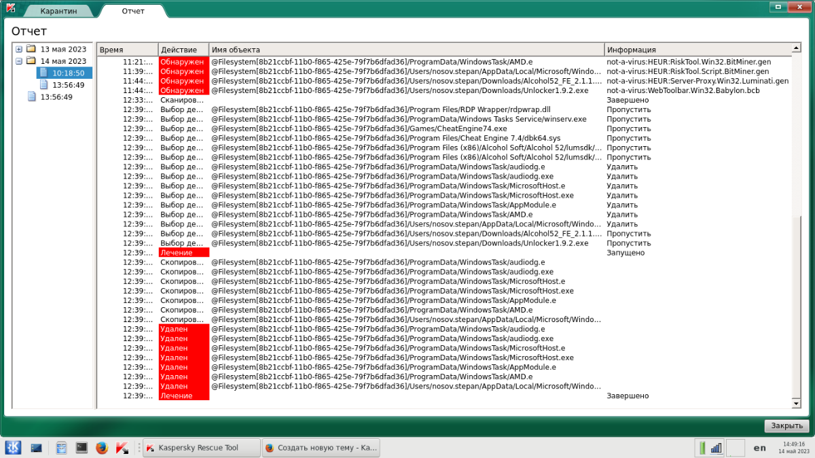Open network signal indicator in tray
This screenshot has height=458, width=815.
[x=717, y=448]
